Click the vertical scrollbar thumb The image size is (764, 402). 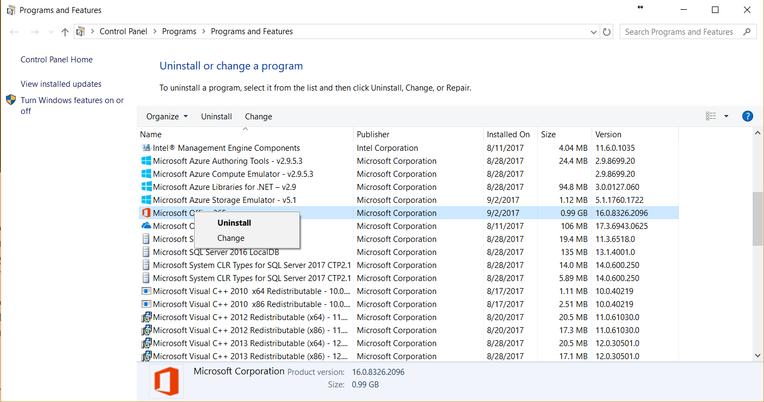757,219
